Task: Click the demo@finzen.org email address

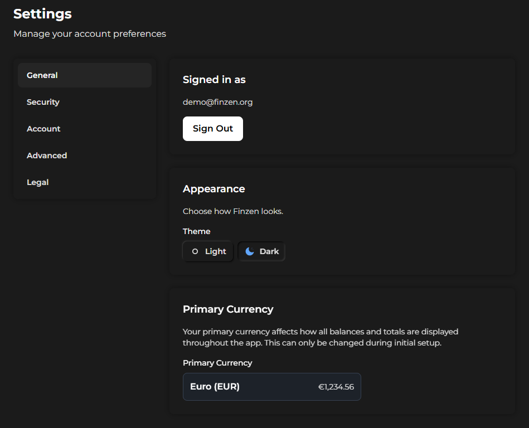Action: 217,102
